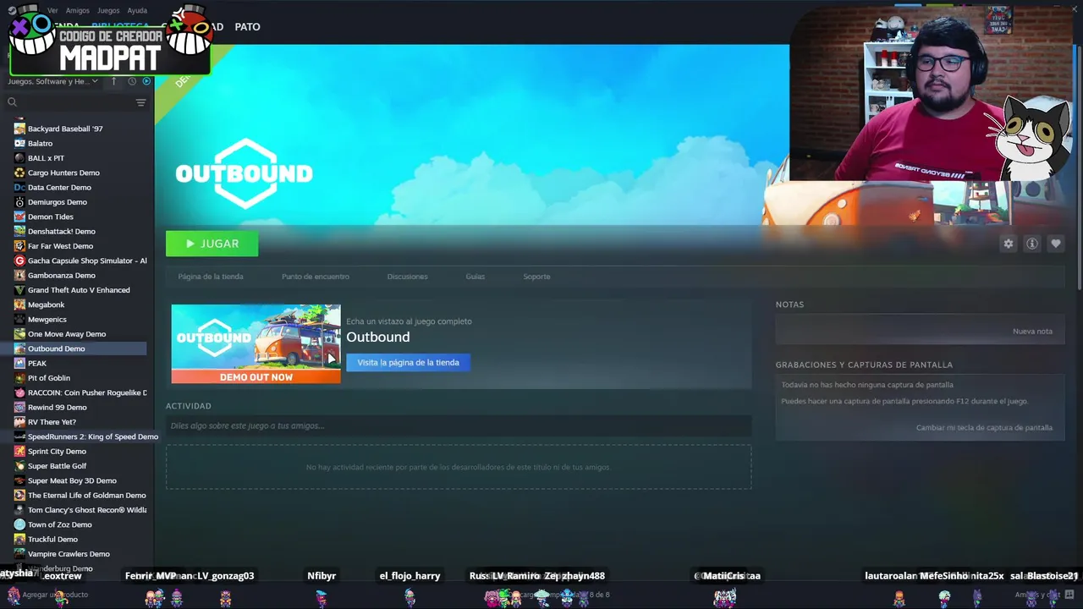Image resolution: width=1083 pixels, height=609 pixels.
Task: Click the Demon Tides game icon
Action: [19, 217]
